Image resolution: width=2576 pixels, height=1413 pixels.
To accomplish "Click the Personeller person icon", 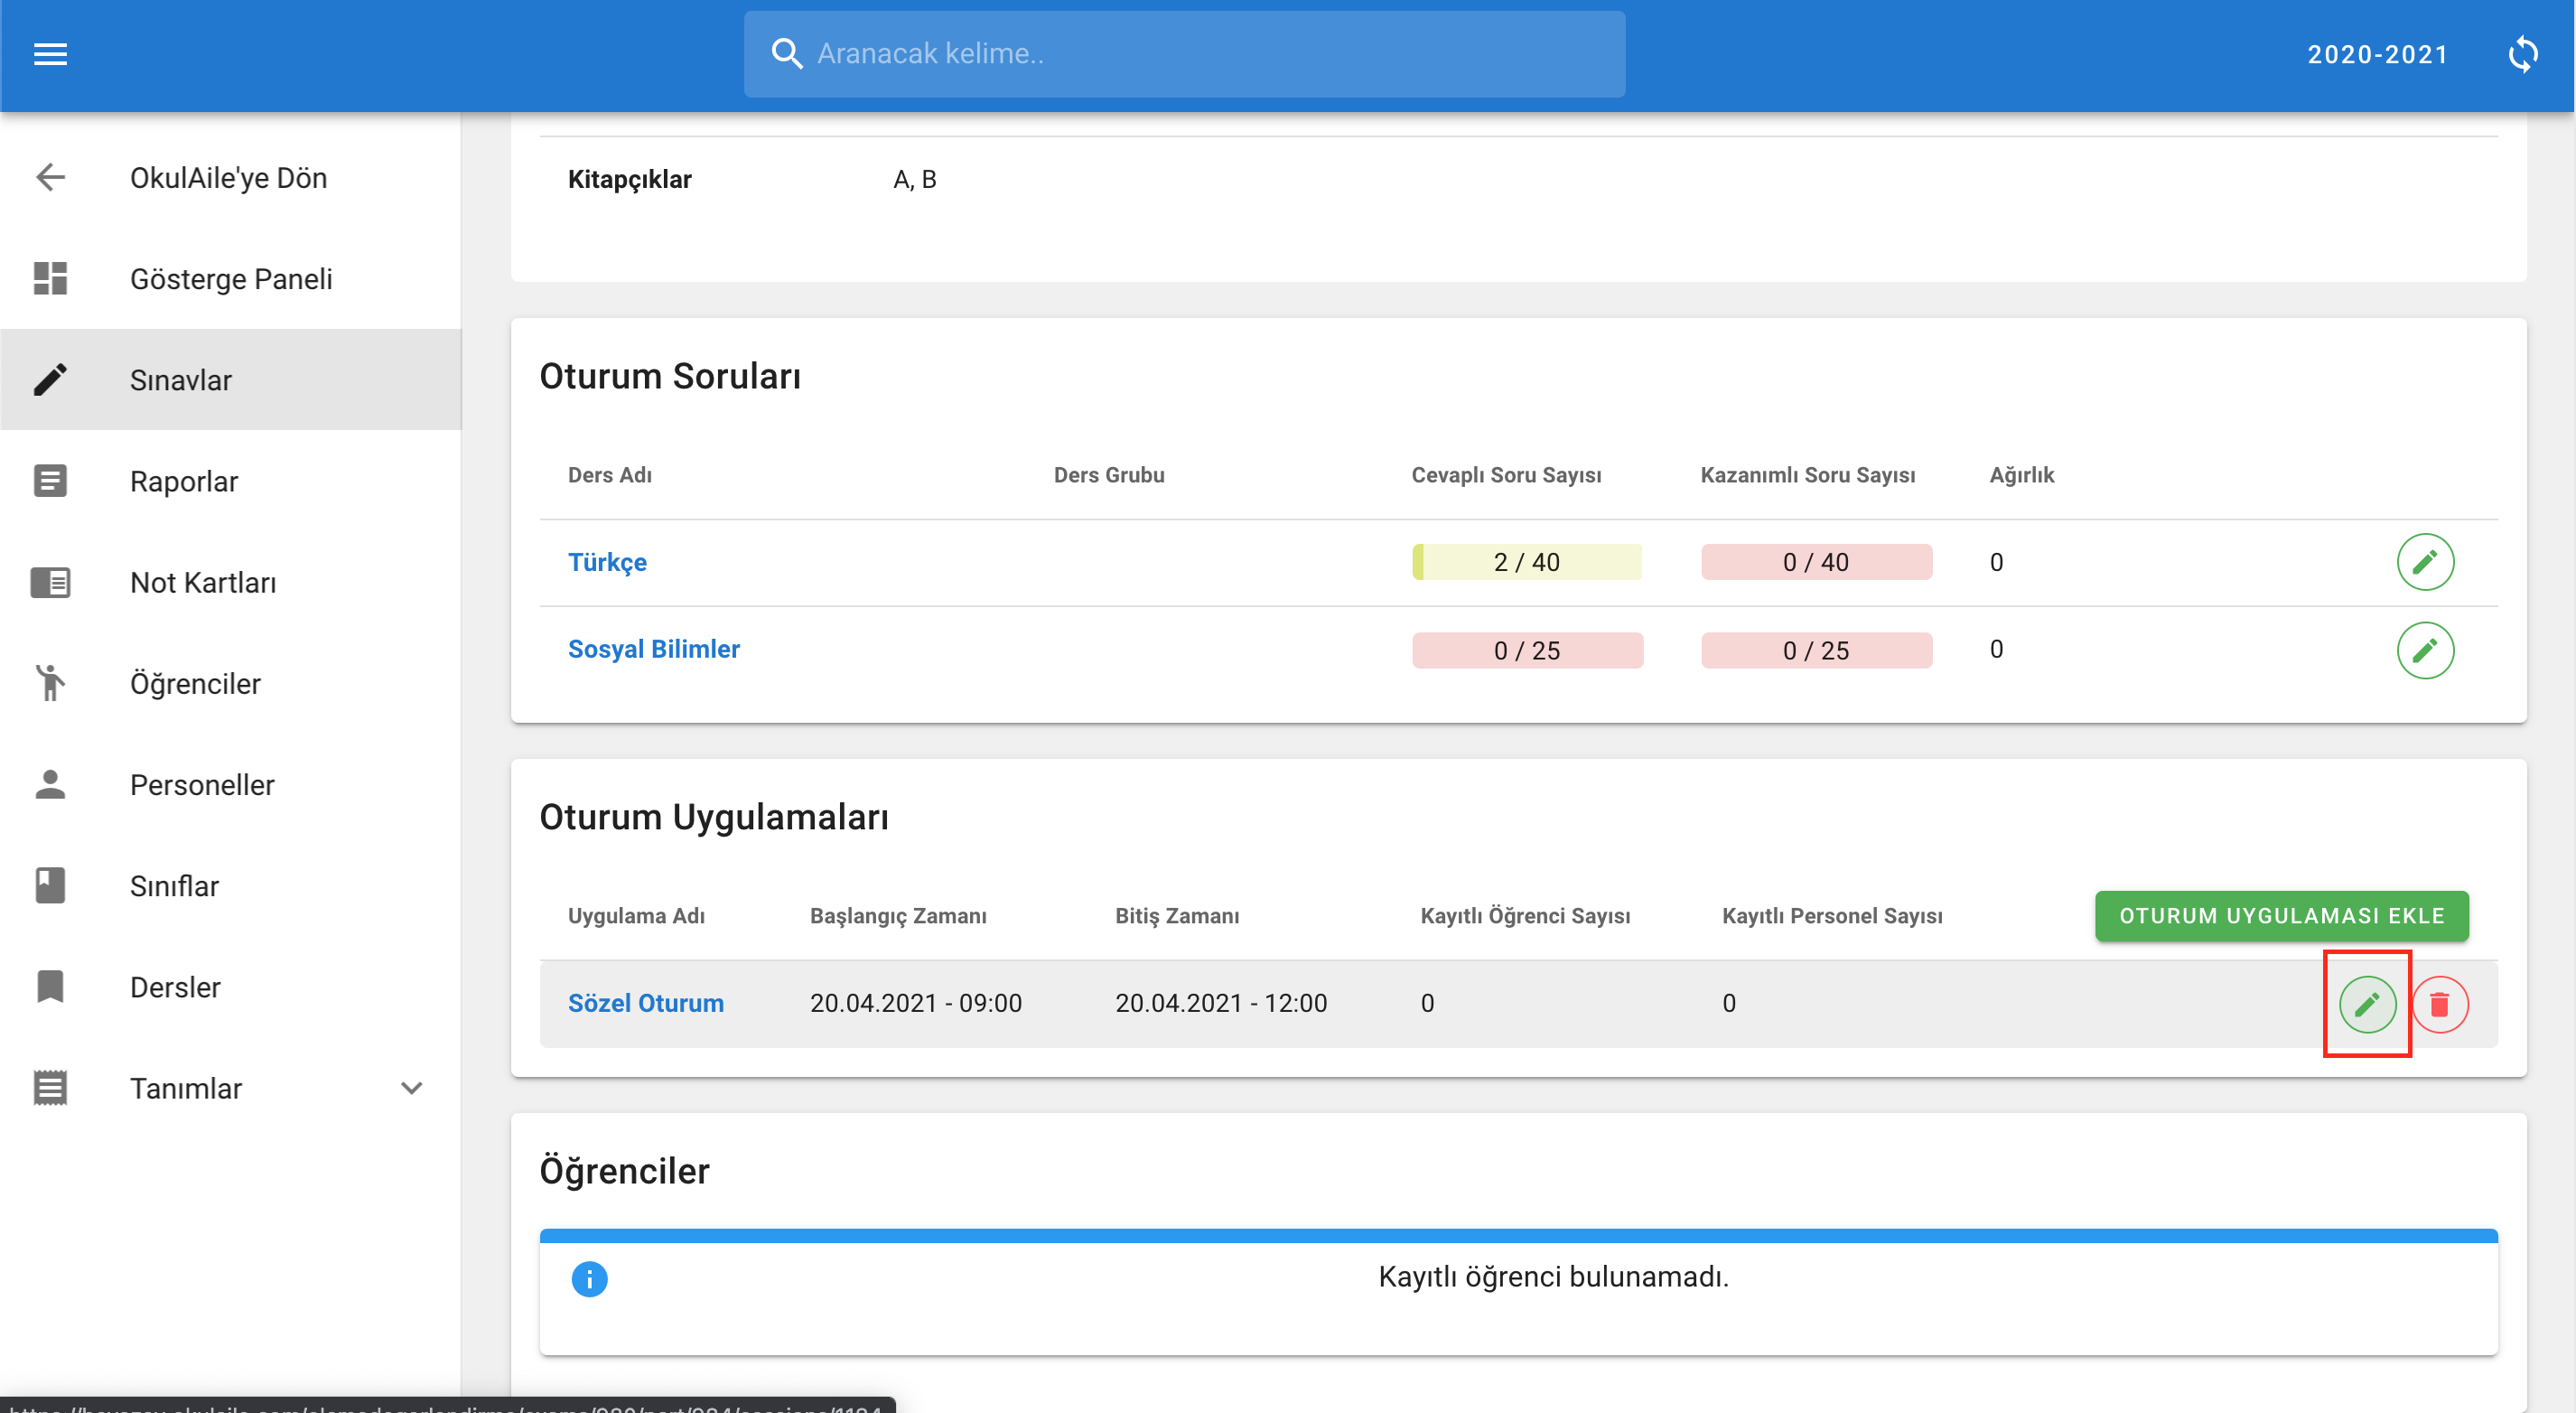I will pyautogui.click(x=50, y=784).
